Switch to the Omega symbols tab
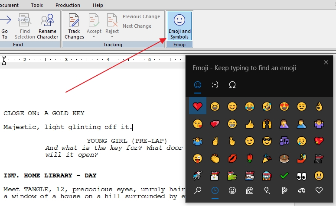 click(232, 85)
